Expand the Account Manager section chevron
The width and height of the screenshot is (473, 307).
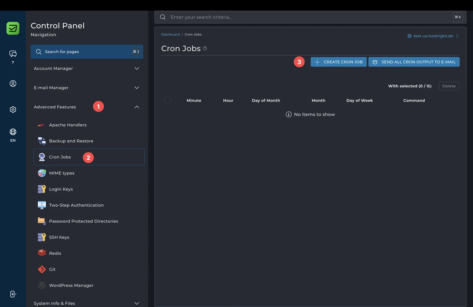tap(137, 68)
